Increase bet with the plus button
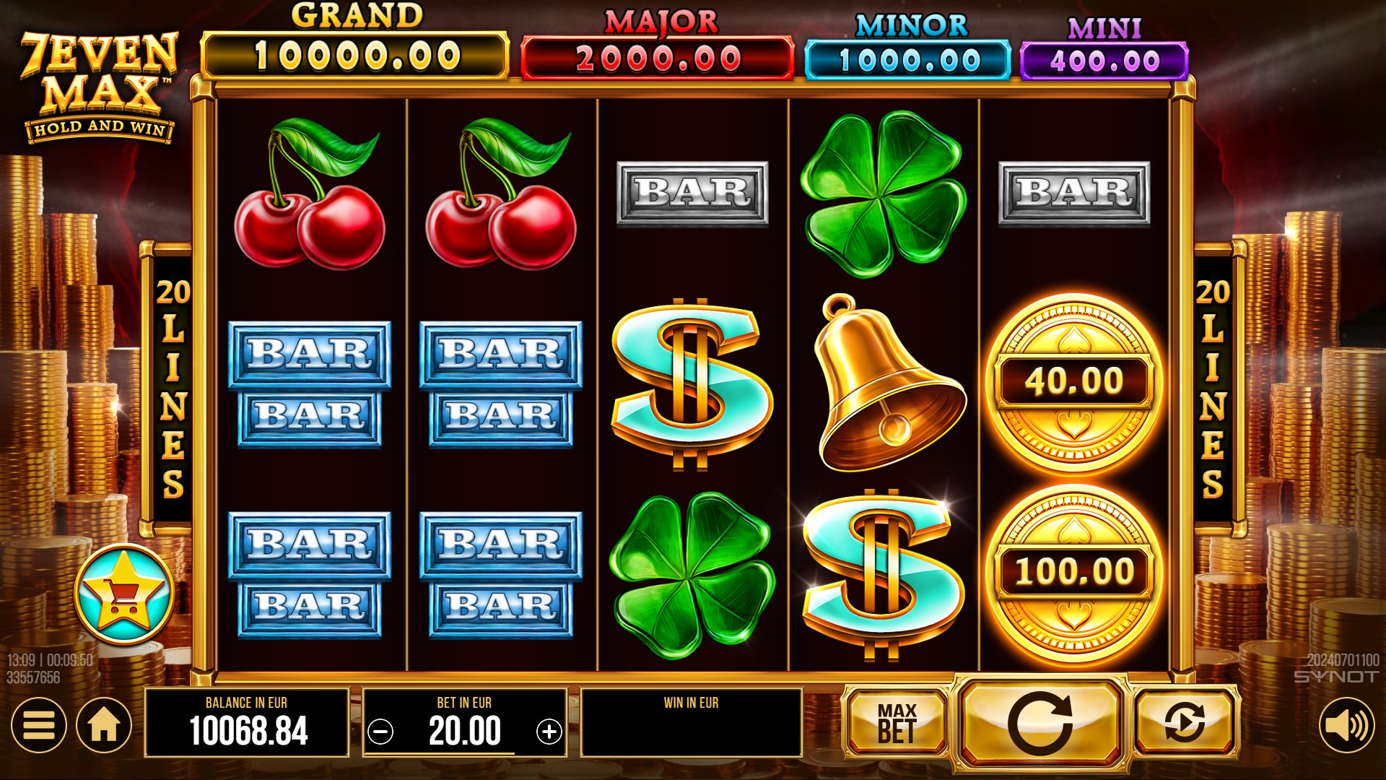 549,732
